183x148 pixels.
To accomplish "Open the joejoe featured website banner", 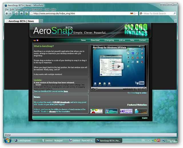I will tap(126, 111).
